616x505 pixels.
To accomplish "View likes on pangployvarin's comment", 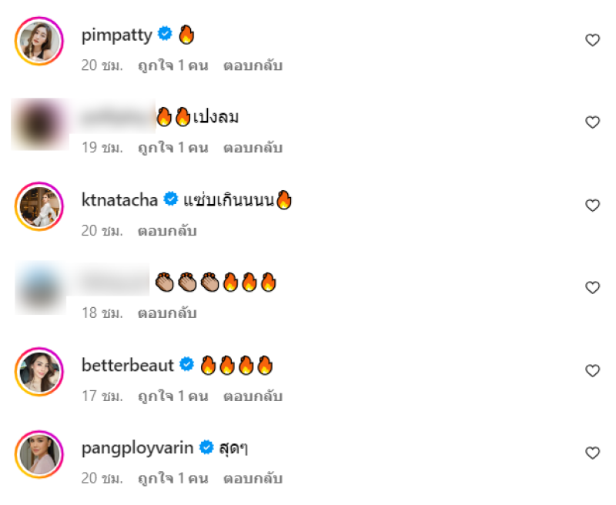I will (172, 478).
